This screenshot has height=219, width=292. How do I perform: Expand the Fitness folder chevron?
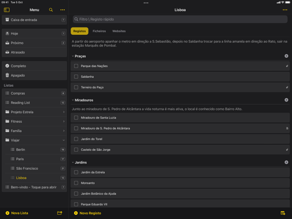click(63, 121)
